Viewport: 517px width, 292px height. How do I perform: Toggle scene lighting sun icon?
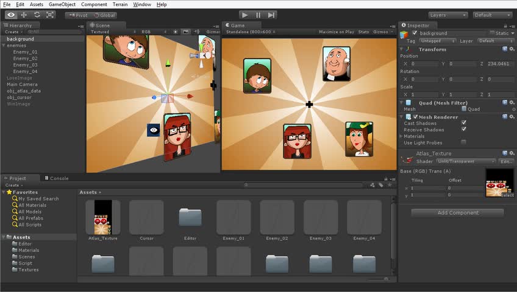(176, 32)
